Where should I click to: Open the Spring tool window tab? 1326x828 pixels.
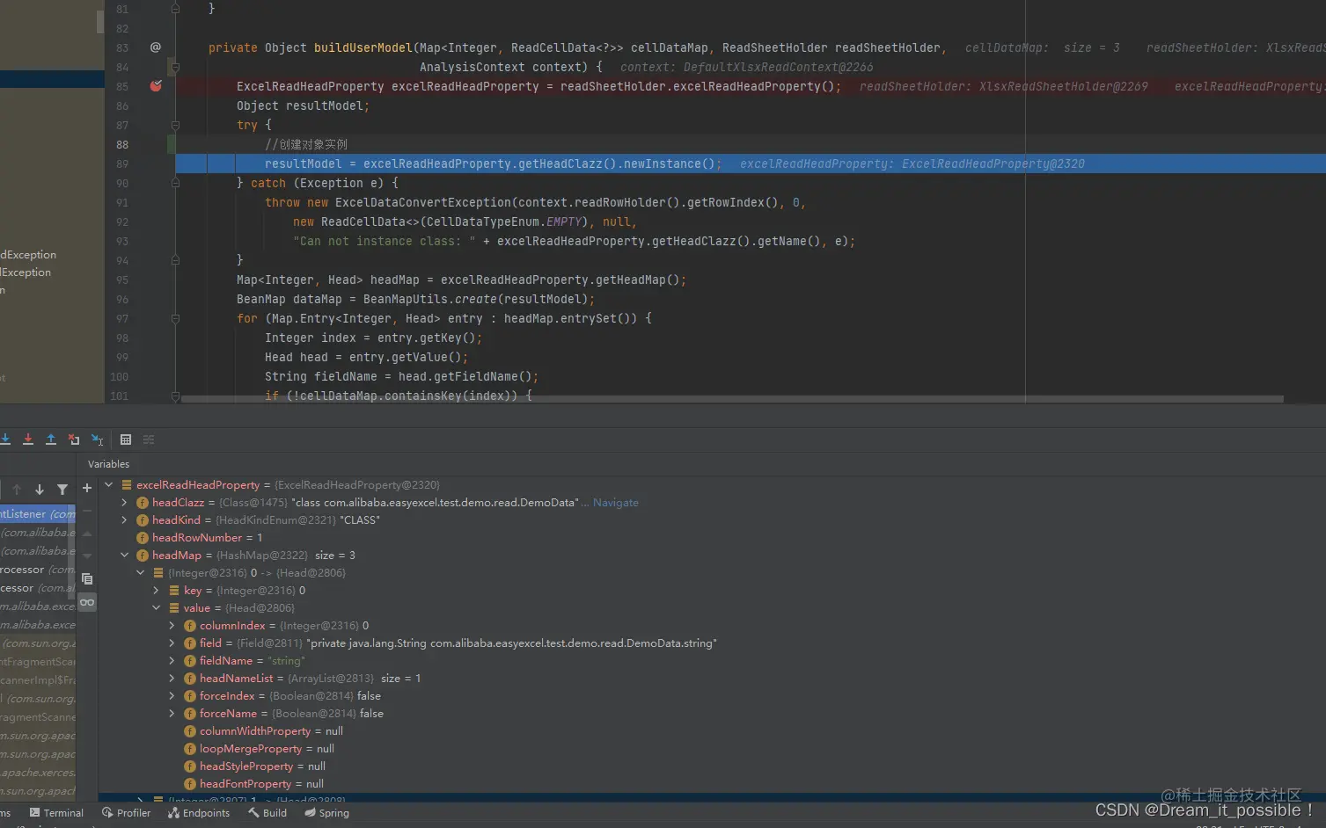tap(326, 813)
